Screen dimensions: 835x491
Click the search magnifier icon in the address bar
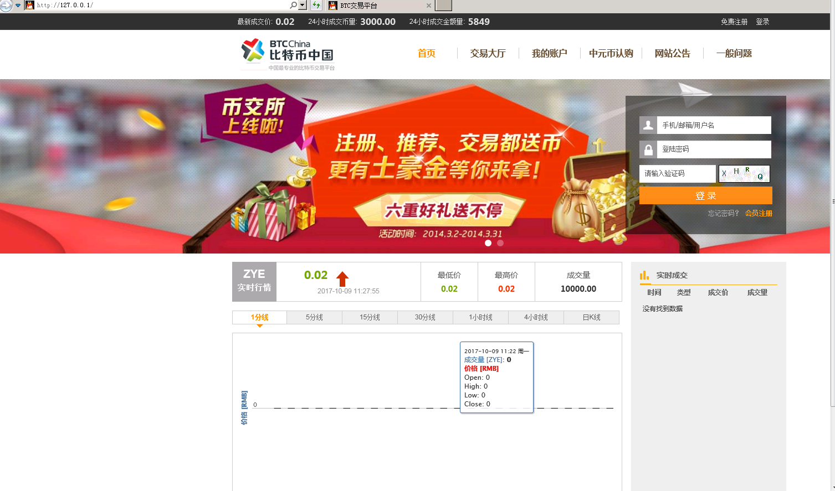293,5
